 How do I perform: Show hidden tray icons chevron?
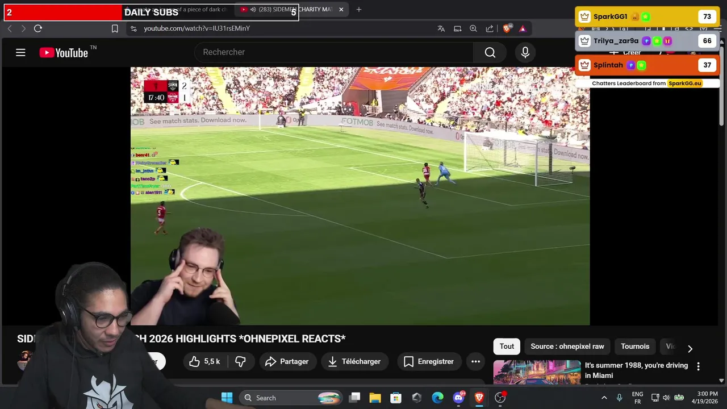coord(604,398)
